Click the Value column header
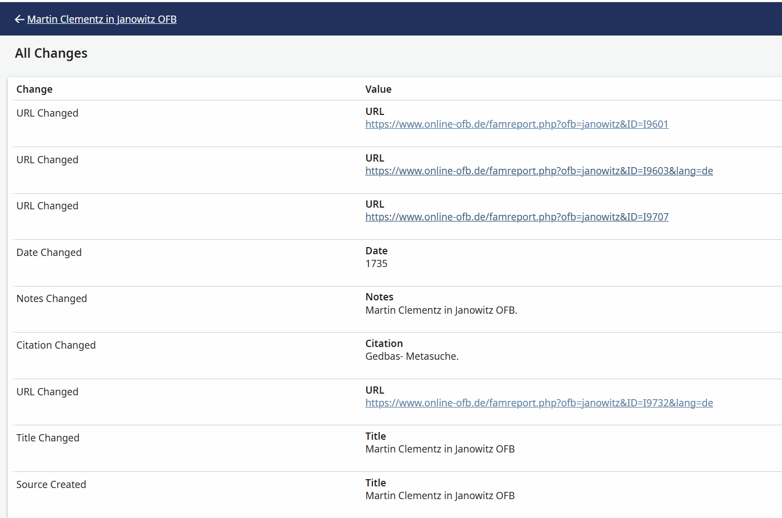782x518 pixels. coord(378,89)
